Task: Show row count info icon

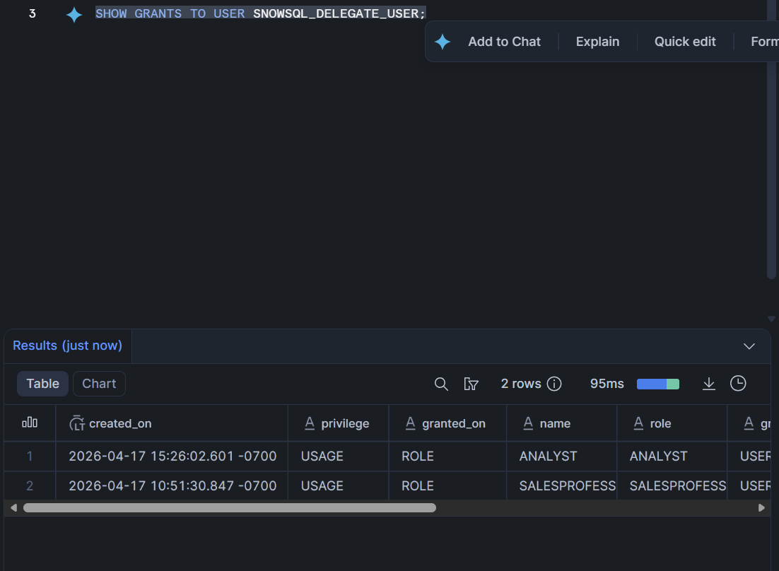Action: [x=554, y=384]
